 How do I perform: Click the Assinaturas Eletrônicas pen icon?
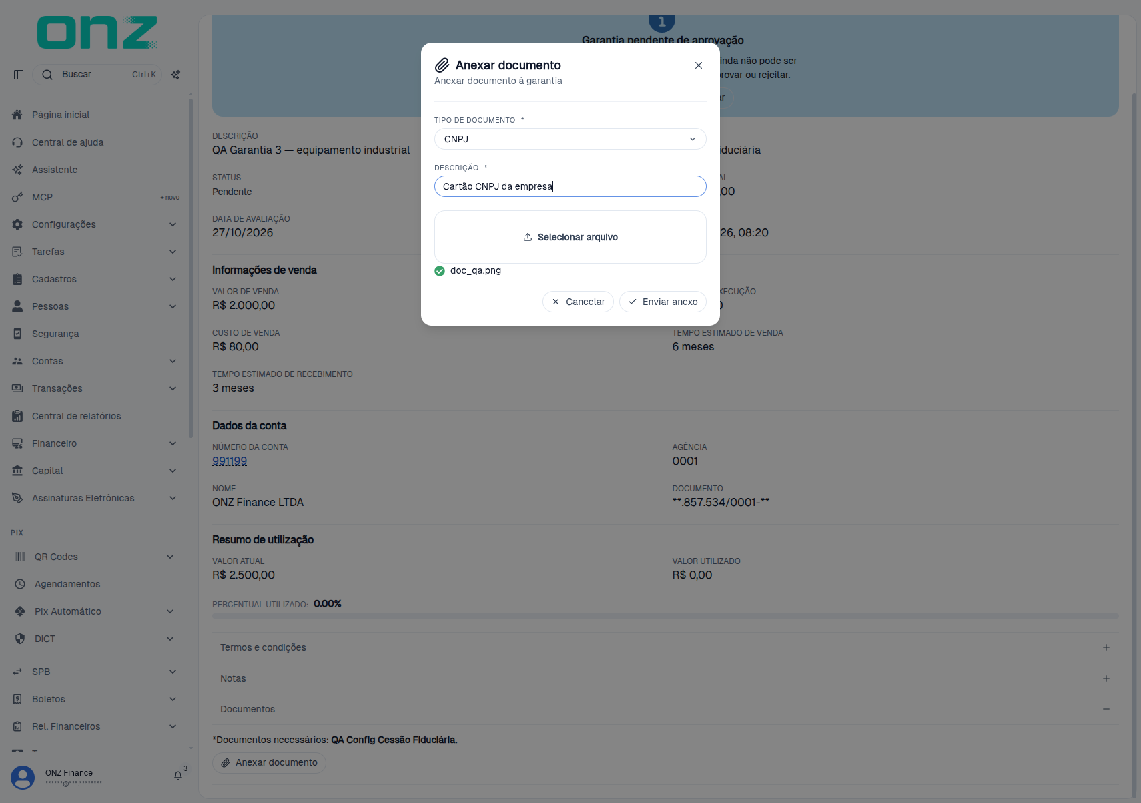coord(17,498)
